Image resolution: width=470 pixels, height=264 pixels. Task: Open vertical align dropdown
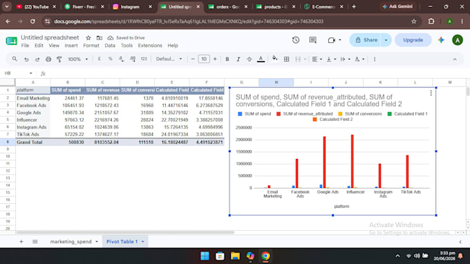pos(331,59)
